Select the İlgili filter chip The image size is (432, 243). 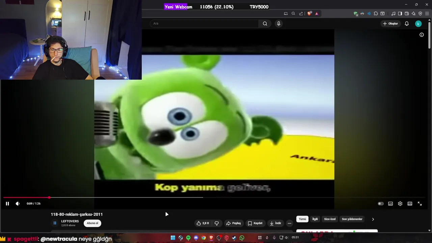[315, 219]
